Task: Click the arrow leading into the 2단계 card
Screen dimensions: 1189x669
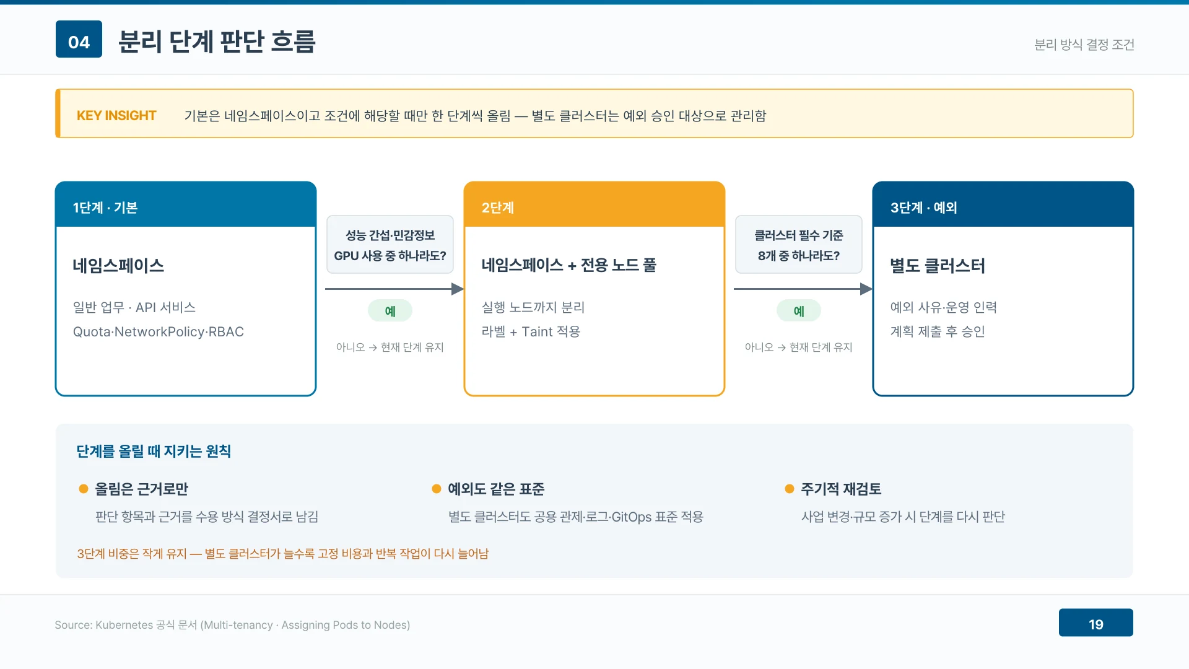Action: pos(394,289)
